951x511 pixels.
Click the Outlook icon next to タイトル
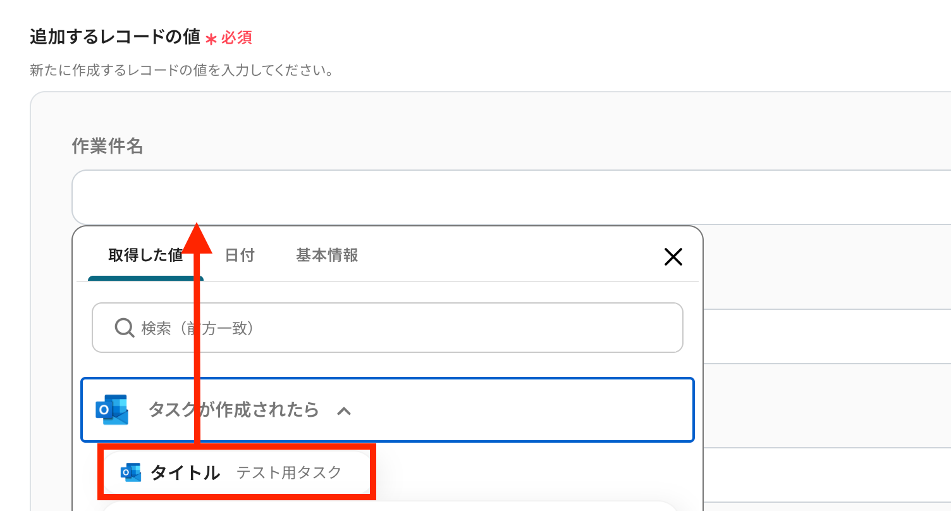(x=131, y=472)
